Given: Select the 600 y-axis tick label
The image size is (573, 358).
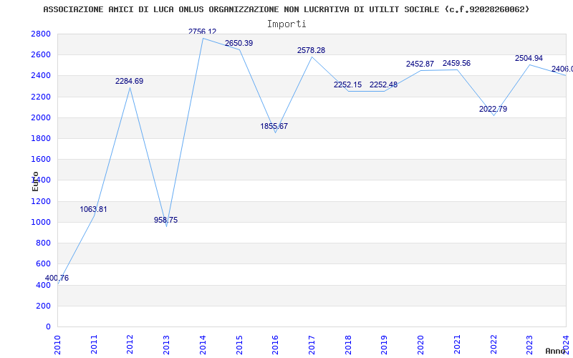Looking at the screenshot, I should click(43, 263).
